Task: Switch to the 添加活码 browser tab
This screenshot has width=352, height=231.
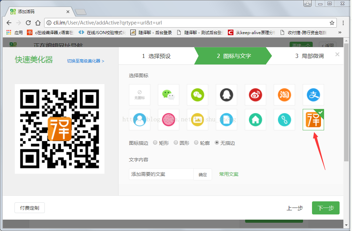Action: coord(40,12)
